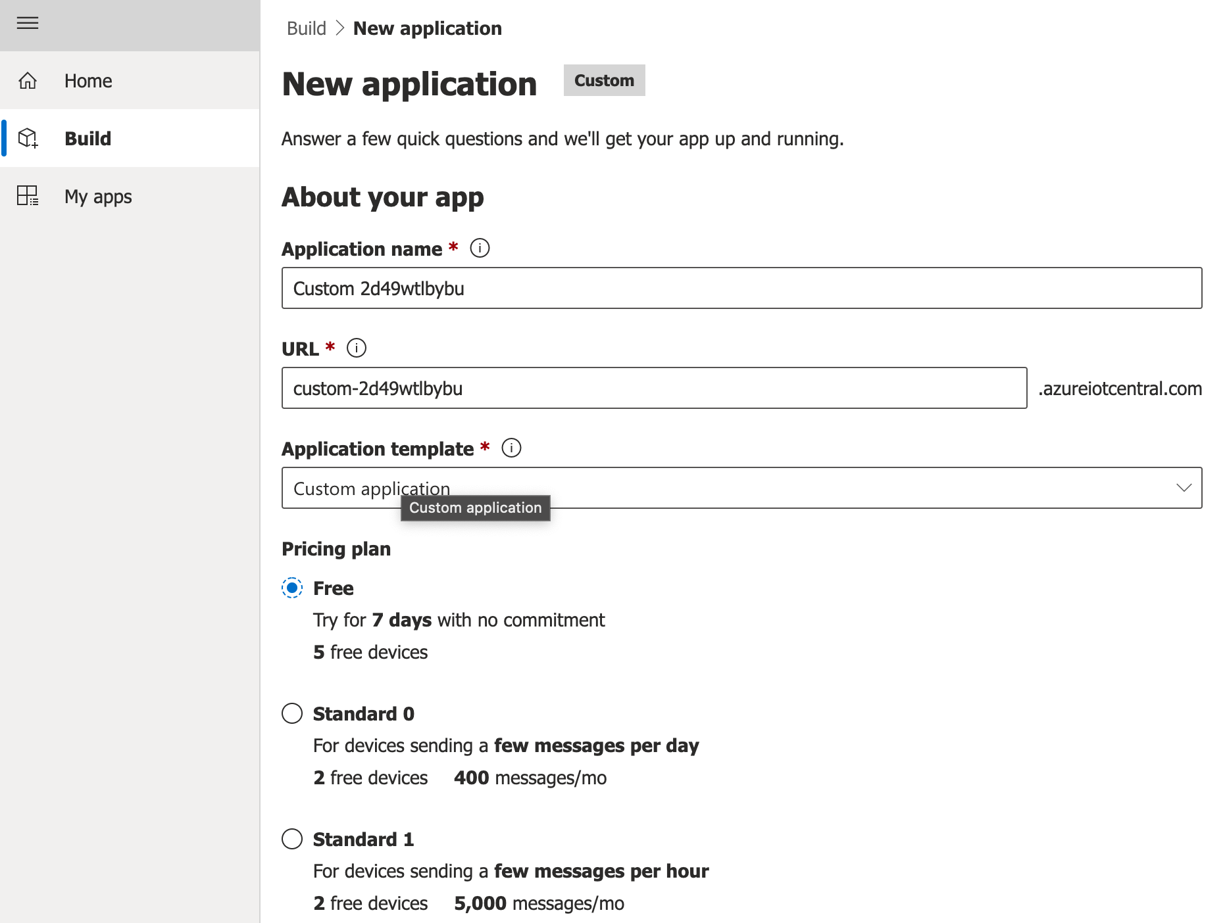Click the Build cube icon
The image size is (1225, 923).
pos(28,139)
